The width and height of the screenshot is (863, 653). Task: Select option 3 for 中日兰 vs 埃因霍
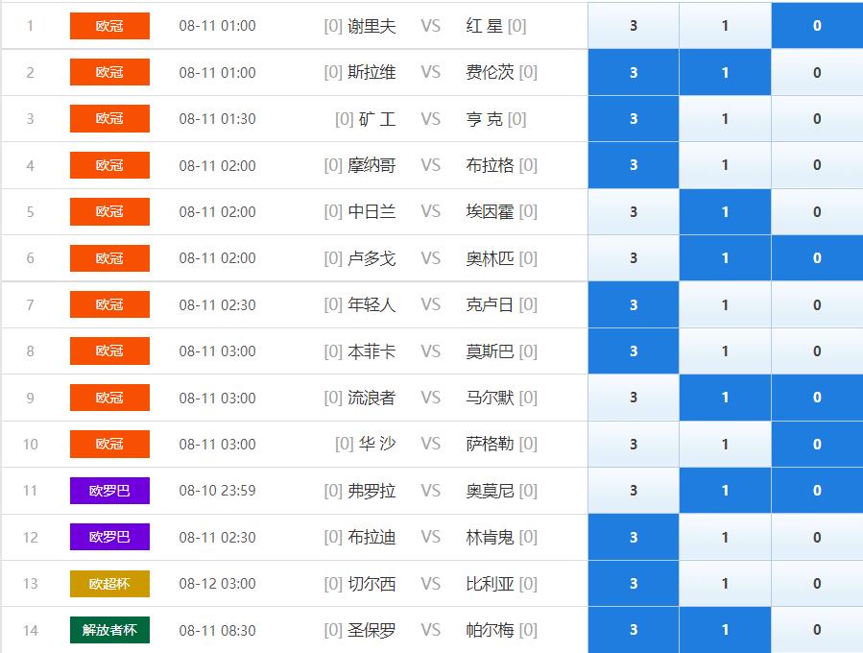[x=634, y=211]
